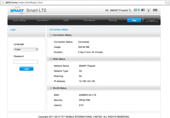Click the Password label
The height and width of the screenshot is (118, 170).
[x=19, y=56]
